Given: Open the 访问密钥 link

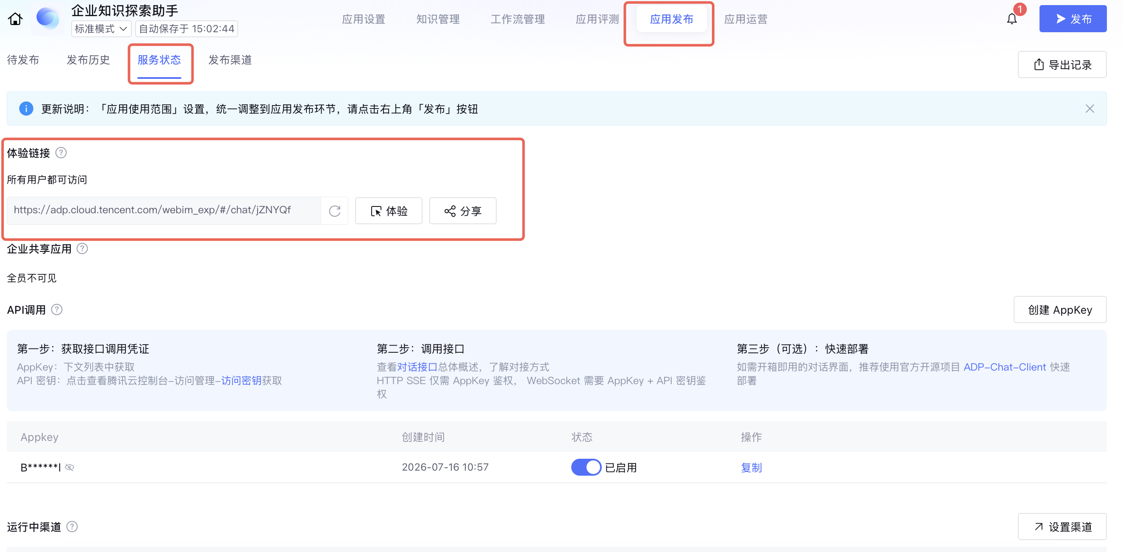Looking at the screenshot, I should pyautogui.click(x=242, y=381).
